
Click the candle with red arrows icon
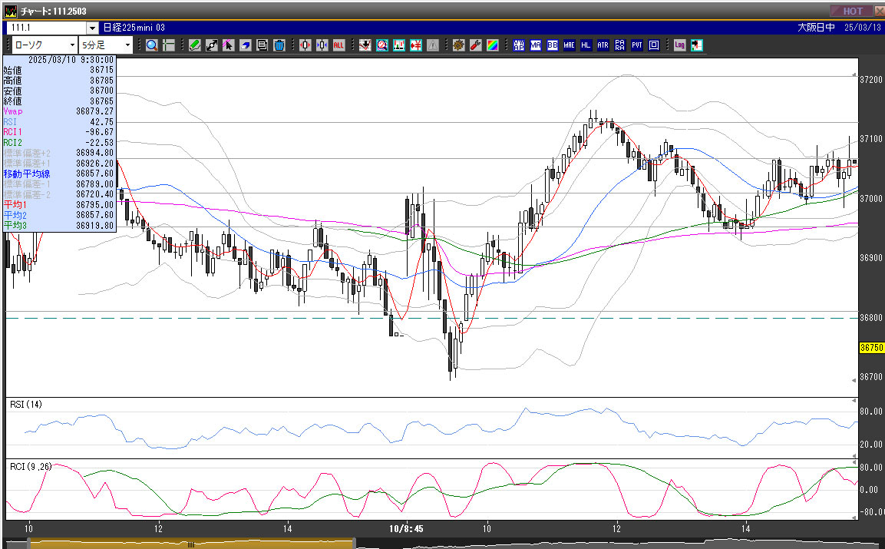click(x=305, y=45)
